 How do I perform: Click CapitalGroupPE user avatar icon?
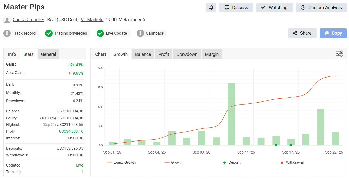point(7,20)
